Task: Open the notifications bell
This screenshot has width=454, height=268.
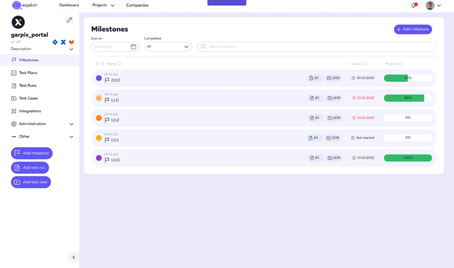Action: pos(414,5)
